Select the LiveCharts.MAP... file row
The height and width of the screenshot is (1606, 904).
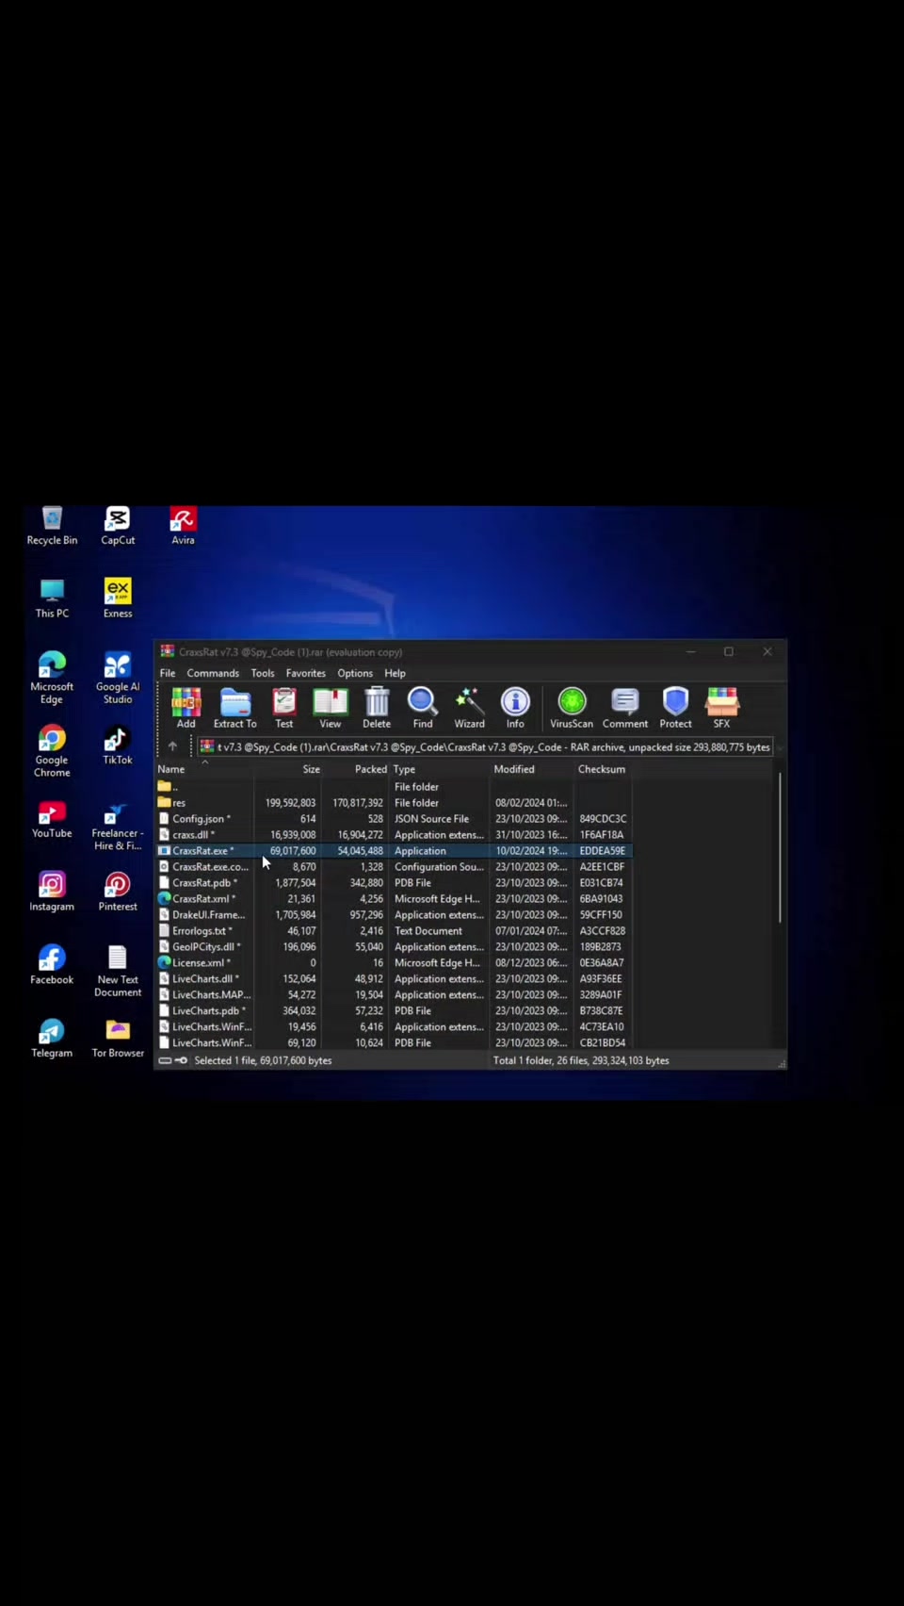pyautogui.click(x=394, y=995)
